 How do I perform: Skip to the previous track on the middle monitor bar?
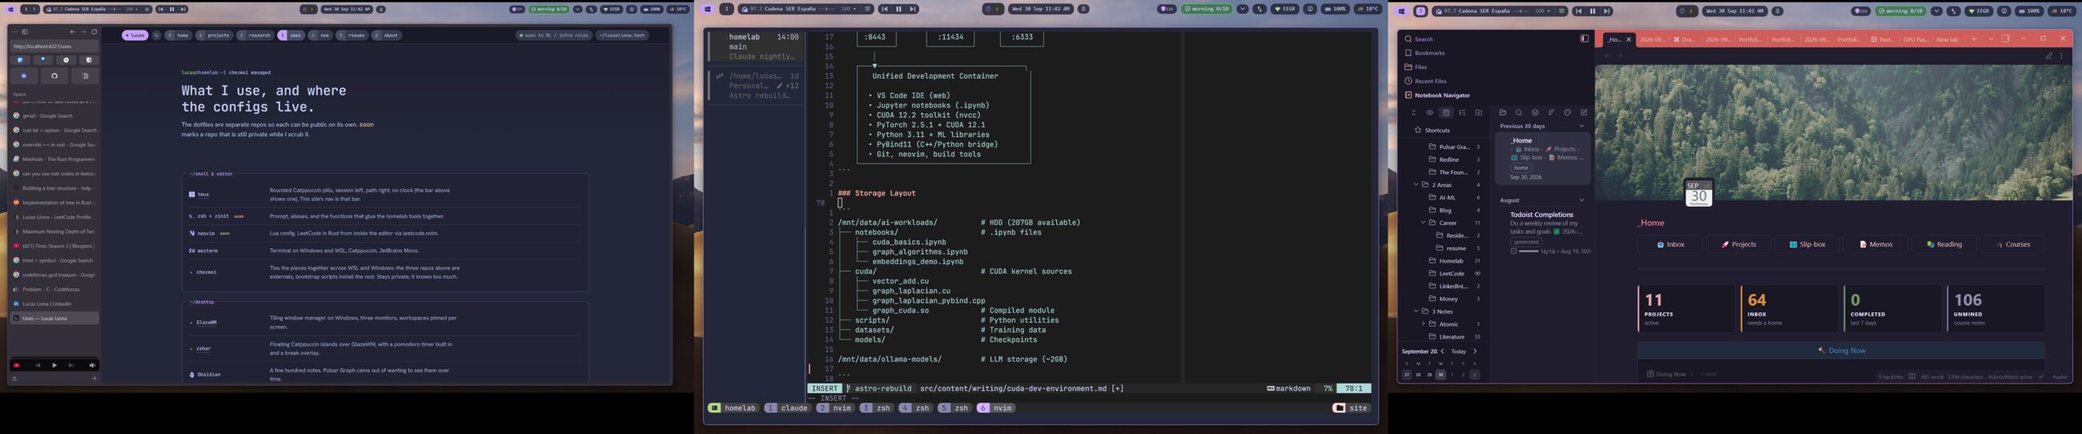885,10
